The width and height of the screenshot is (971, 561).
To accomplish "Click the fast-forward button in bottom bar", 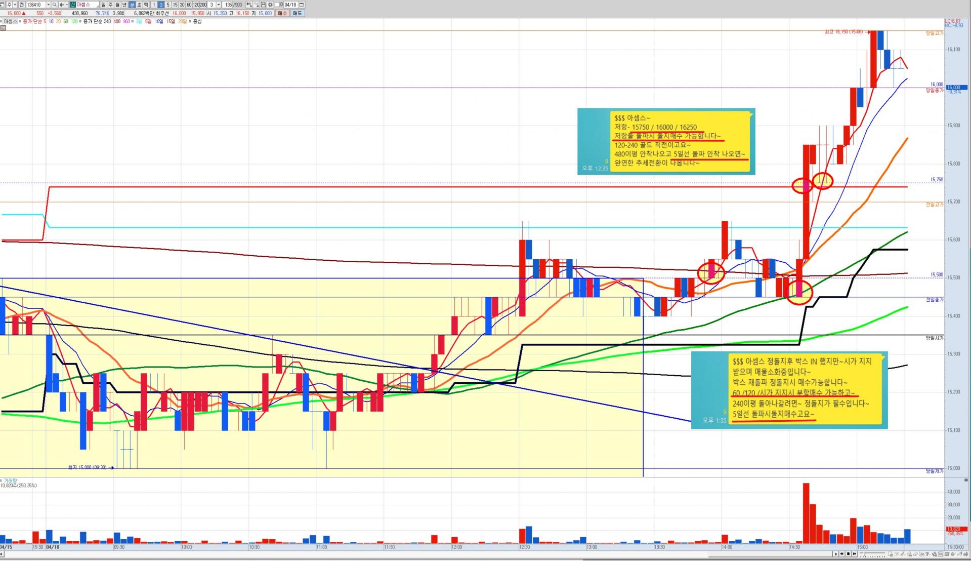I will click(855, 554).
